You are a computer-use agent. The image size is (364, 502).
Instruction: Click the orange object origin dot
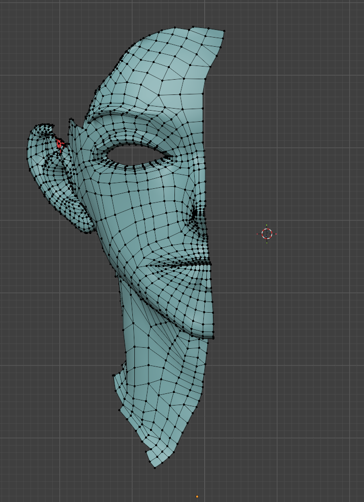197,496
